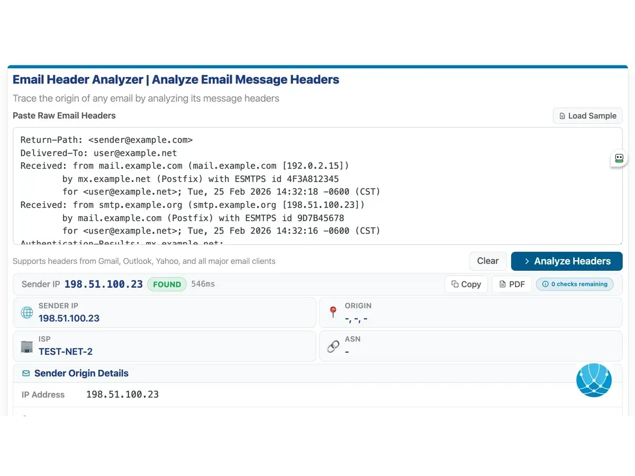This screenshot has height=476, width=635.
Task: Select the IP Address value 198.51.100.23 in details
Action: (122, 395)
